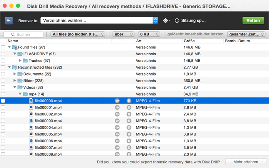Image resolution: width=269 pixels, height=168 pixels.
Task: Click the Videos folder icon
Action: 20,87
